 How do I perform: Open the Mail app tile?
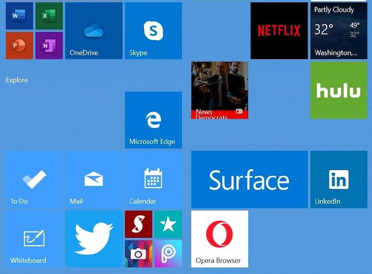tap(94, 179)
